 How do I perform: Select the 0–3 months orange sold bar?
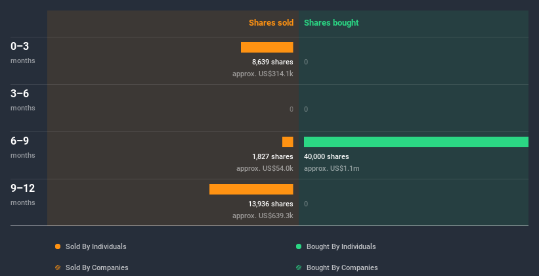(x=267, y=47)
